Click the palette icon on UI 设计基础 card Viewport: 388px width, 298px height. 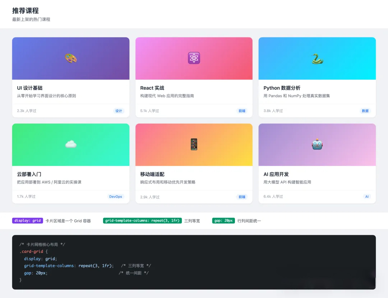coord(71,58)
